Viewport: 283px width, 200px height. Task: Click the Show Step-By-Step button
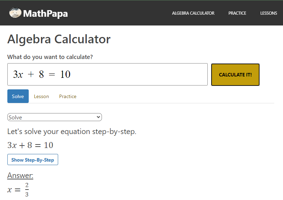click(x=33, y=160)
